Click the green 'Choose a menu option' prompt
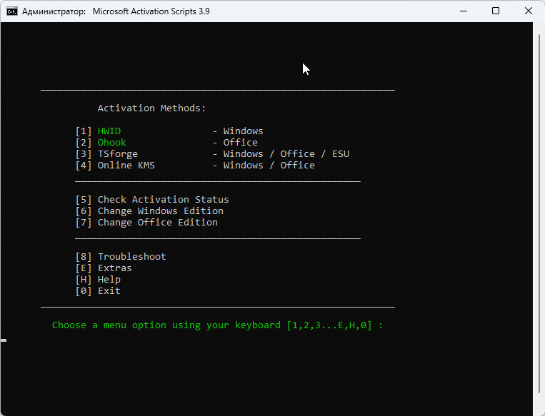Image resolution: width=545 pixels, height=416 pixels. [217, 325]
